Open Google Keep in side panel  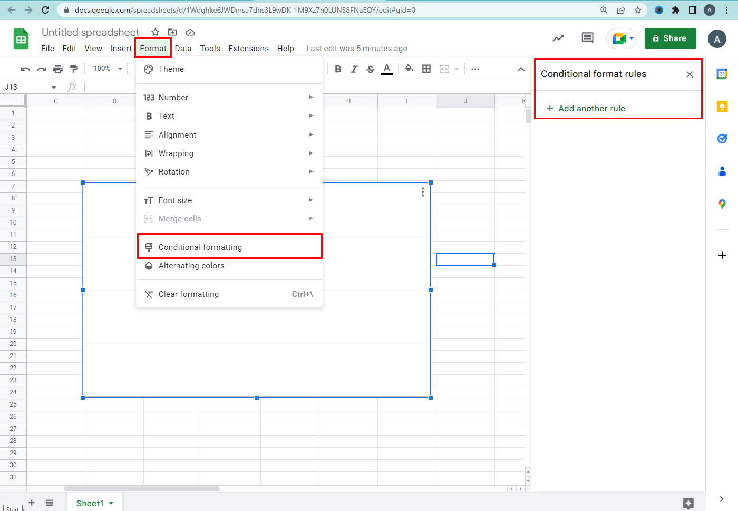[722, 107]
